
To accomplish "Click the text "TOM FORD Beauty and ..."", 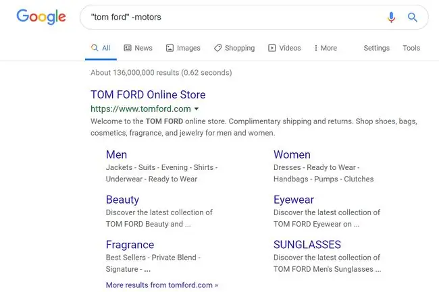I will click(x=149, y=224).
